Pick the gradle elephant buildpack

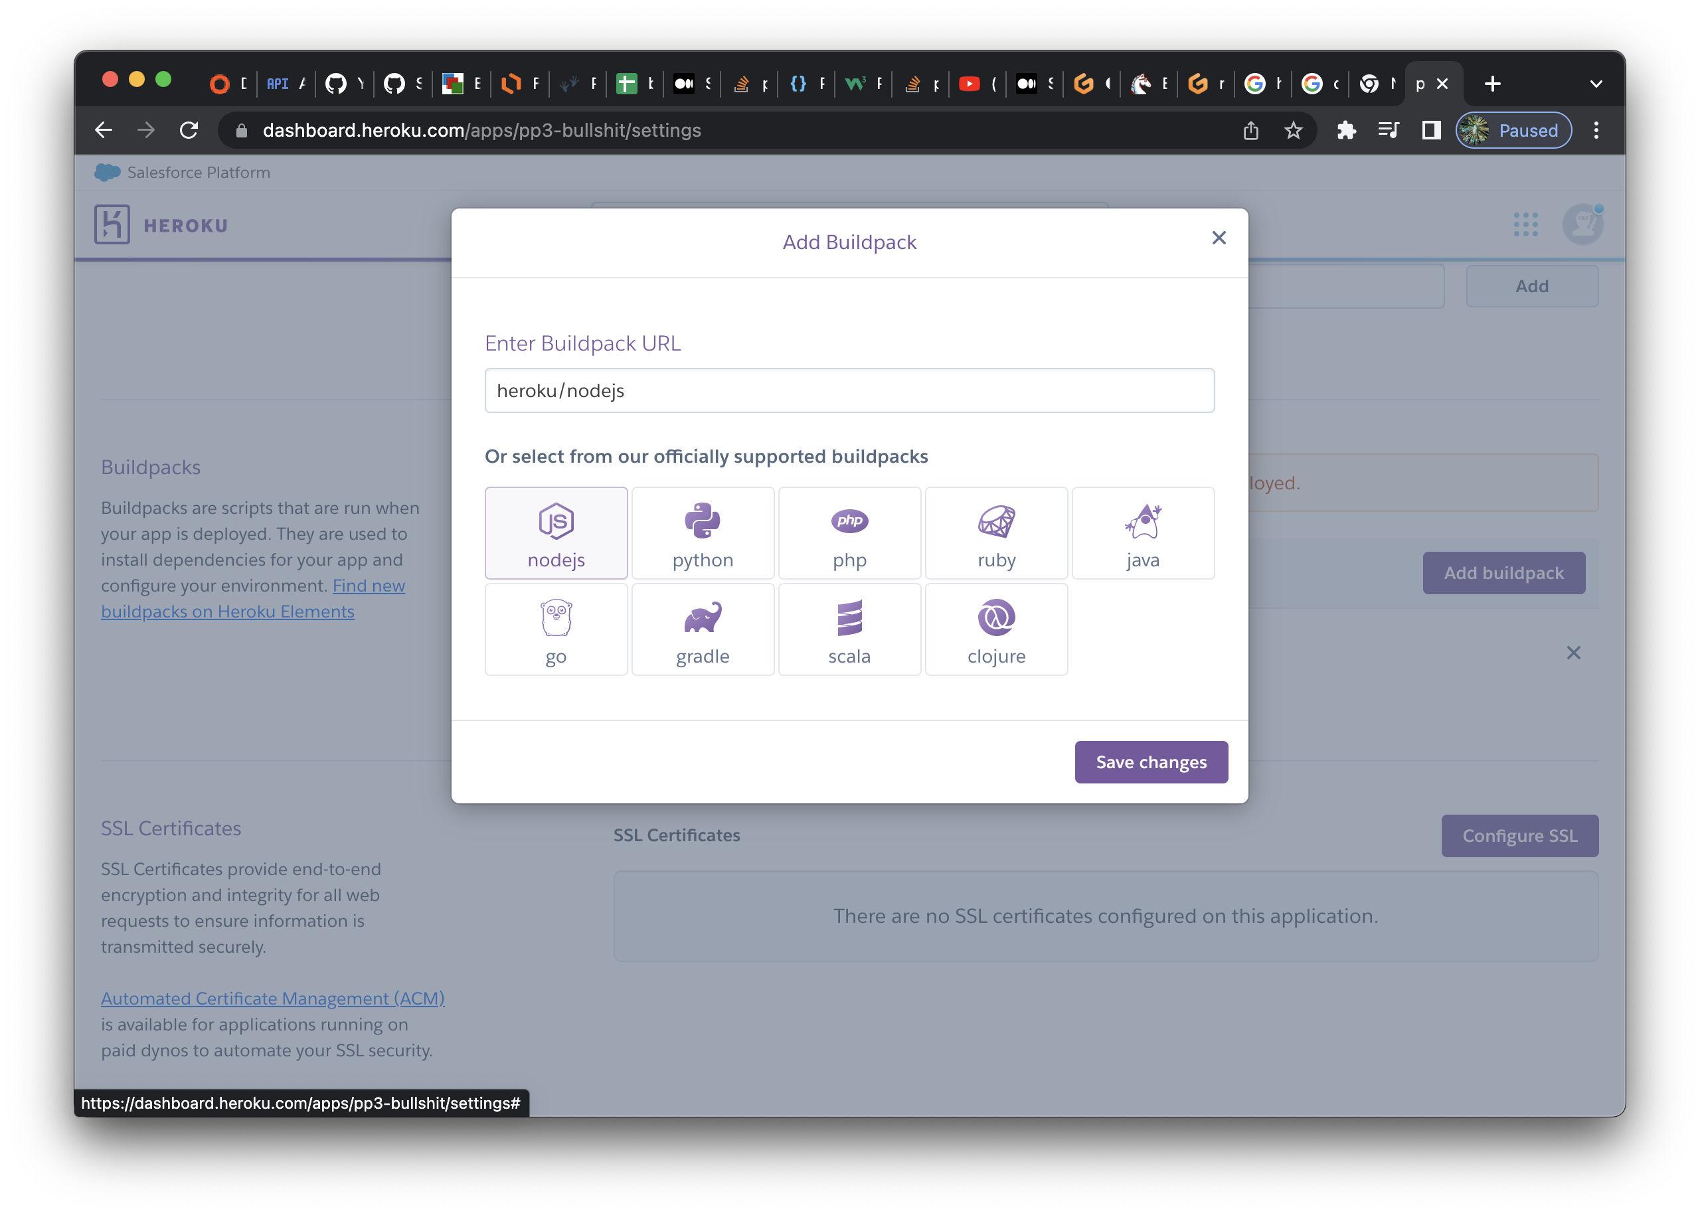coord(703,629)
